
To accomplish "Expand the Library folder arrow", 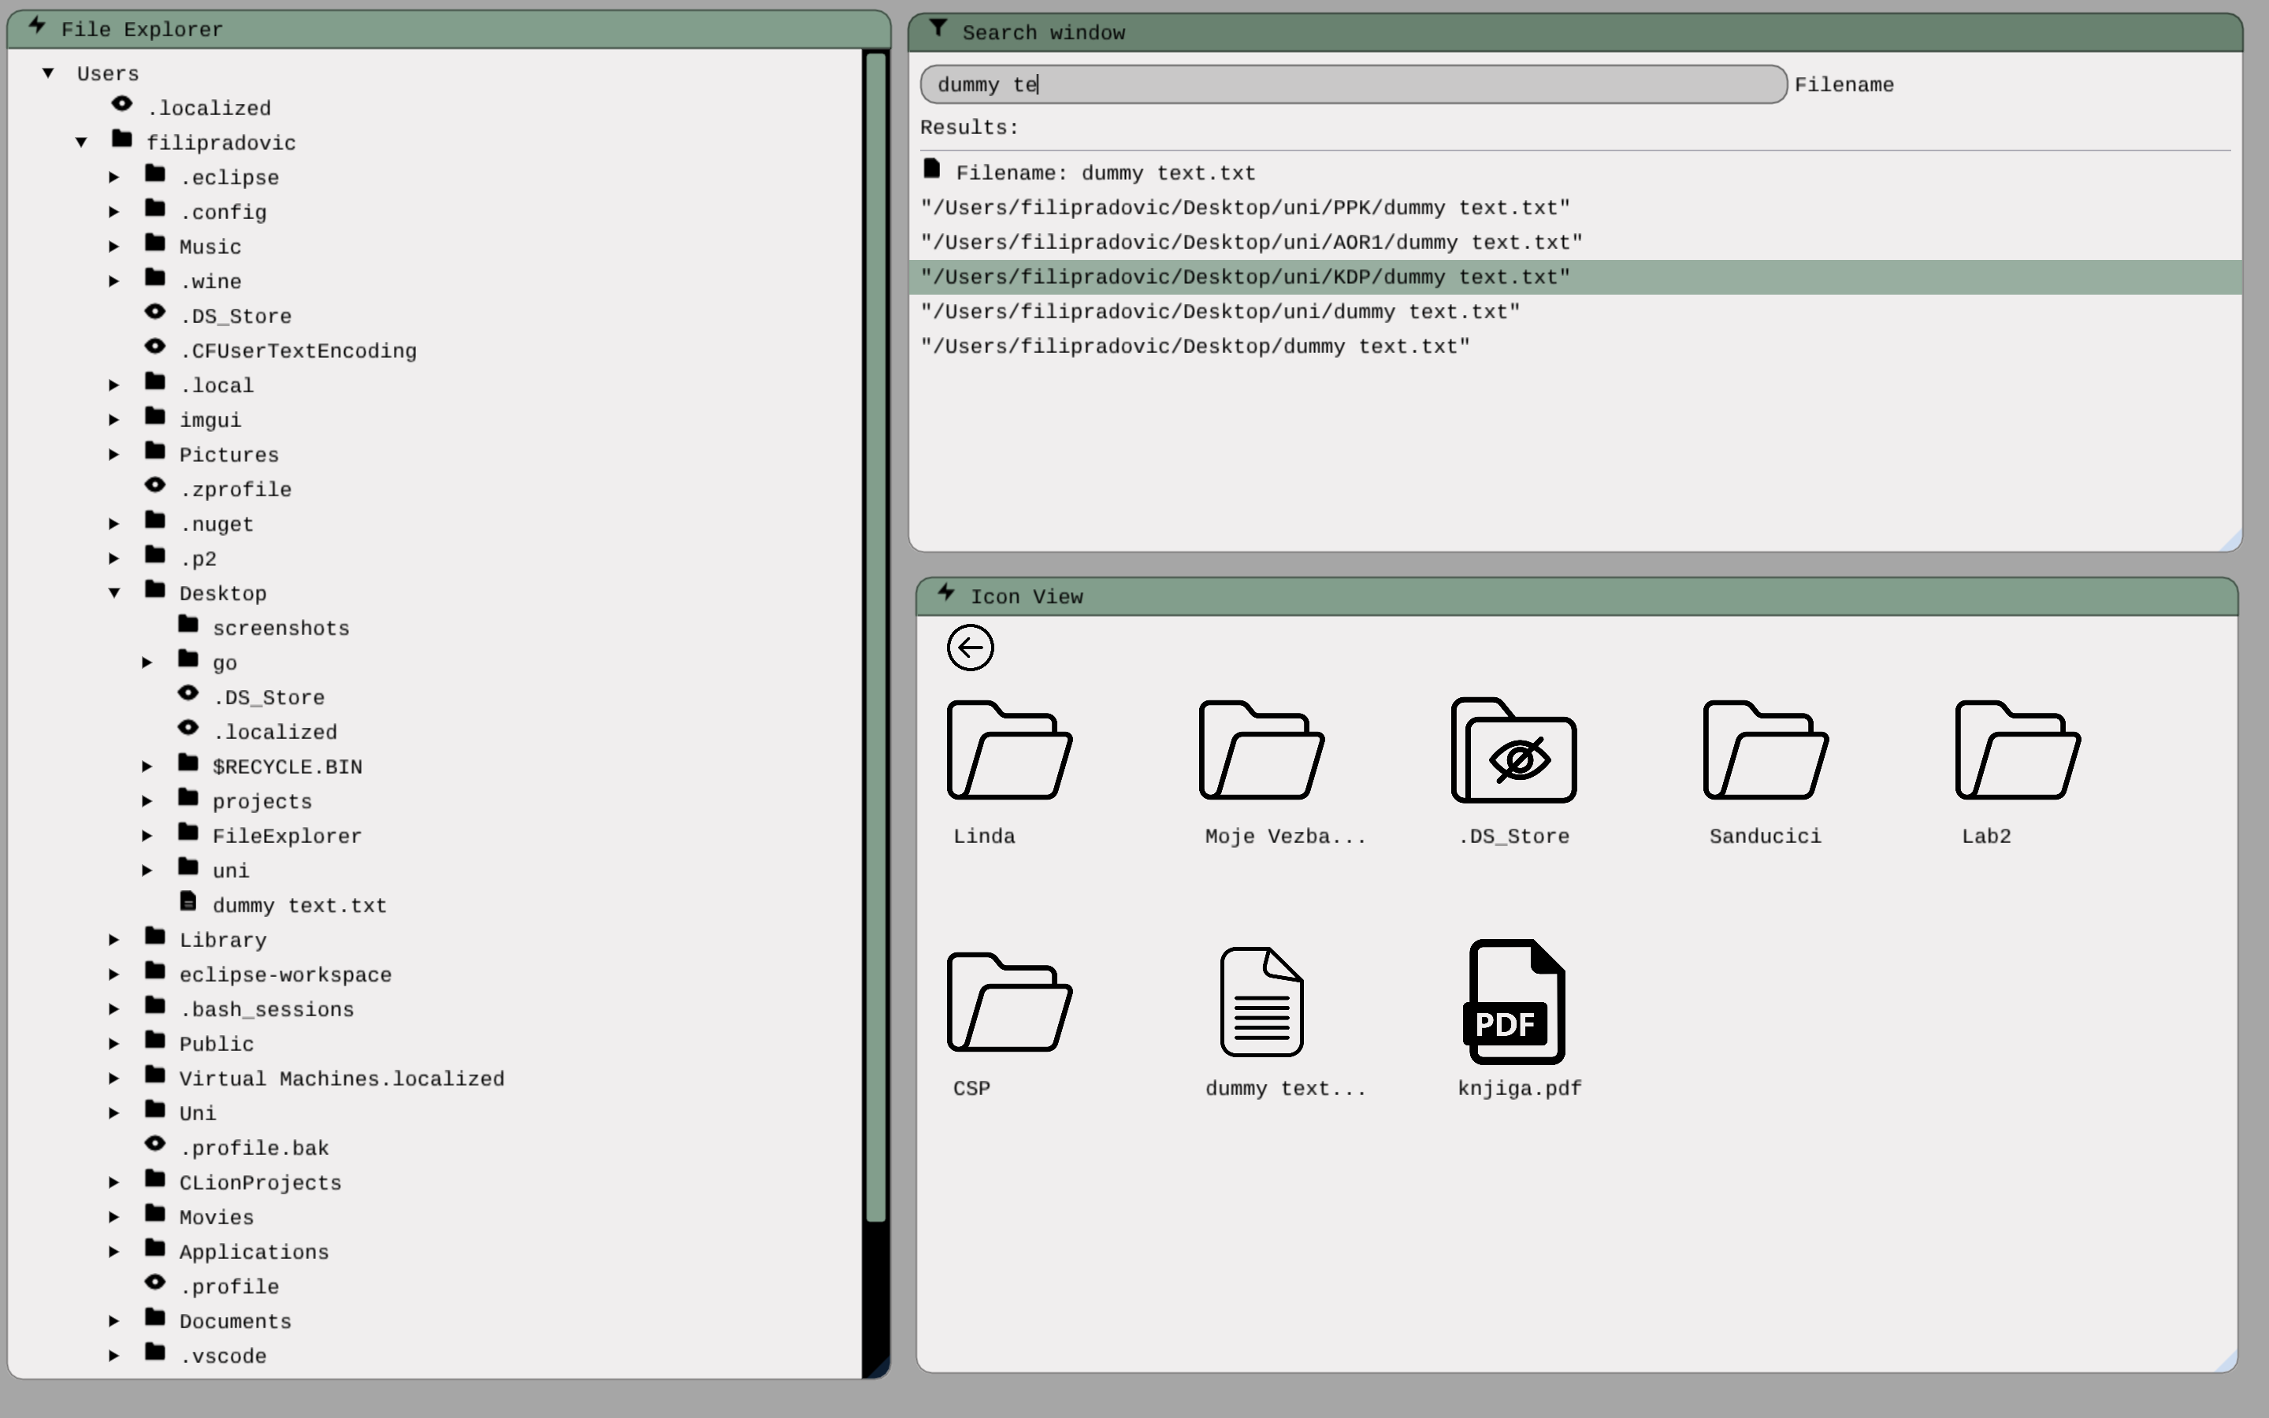I will [114, 940].
